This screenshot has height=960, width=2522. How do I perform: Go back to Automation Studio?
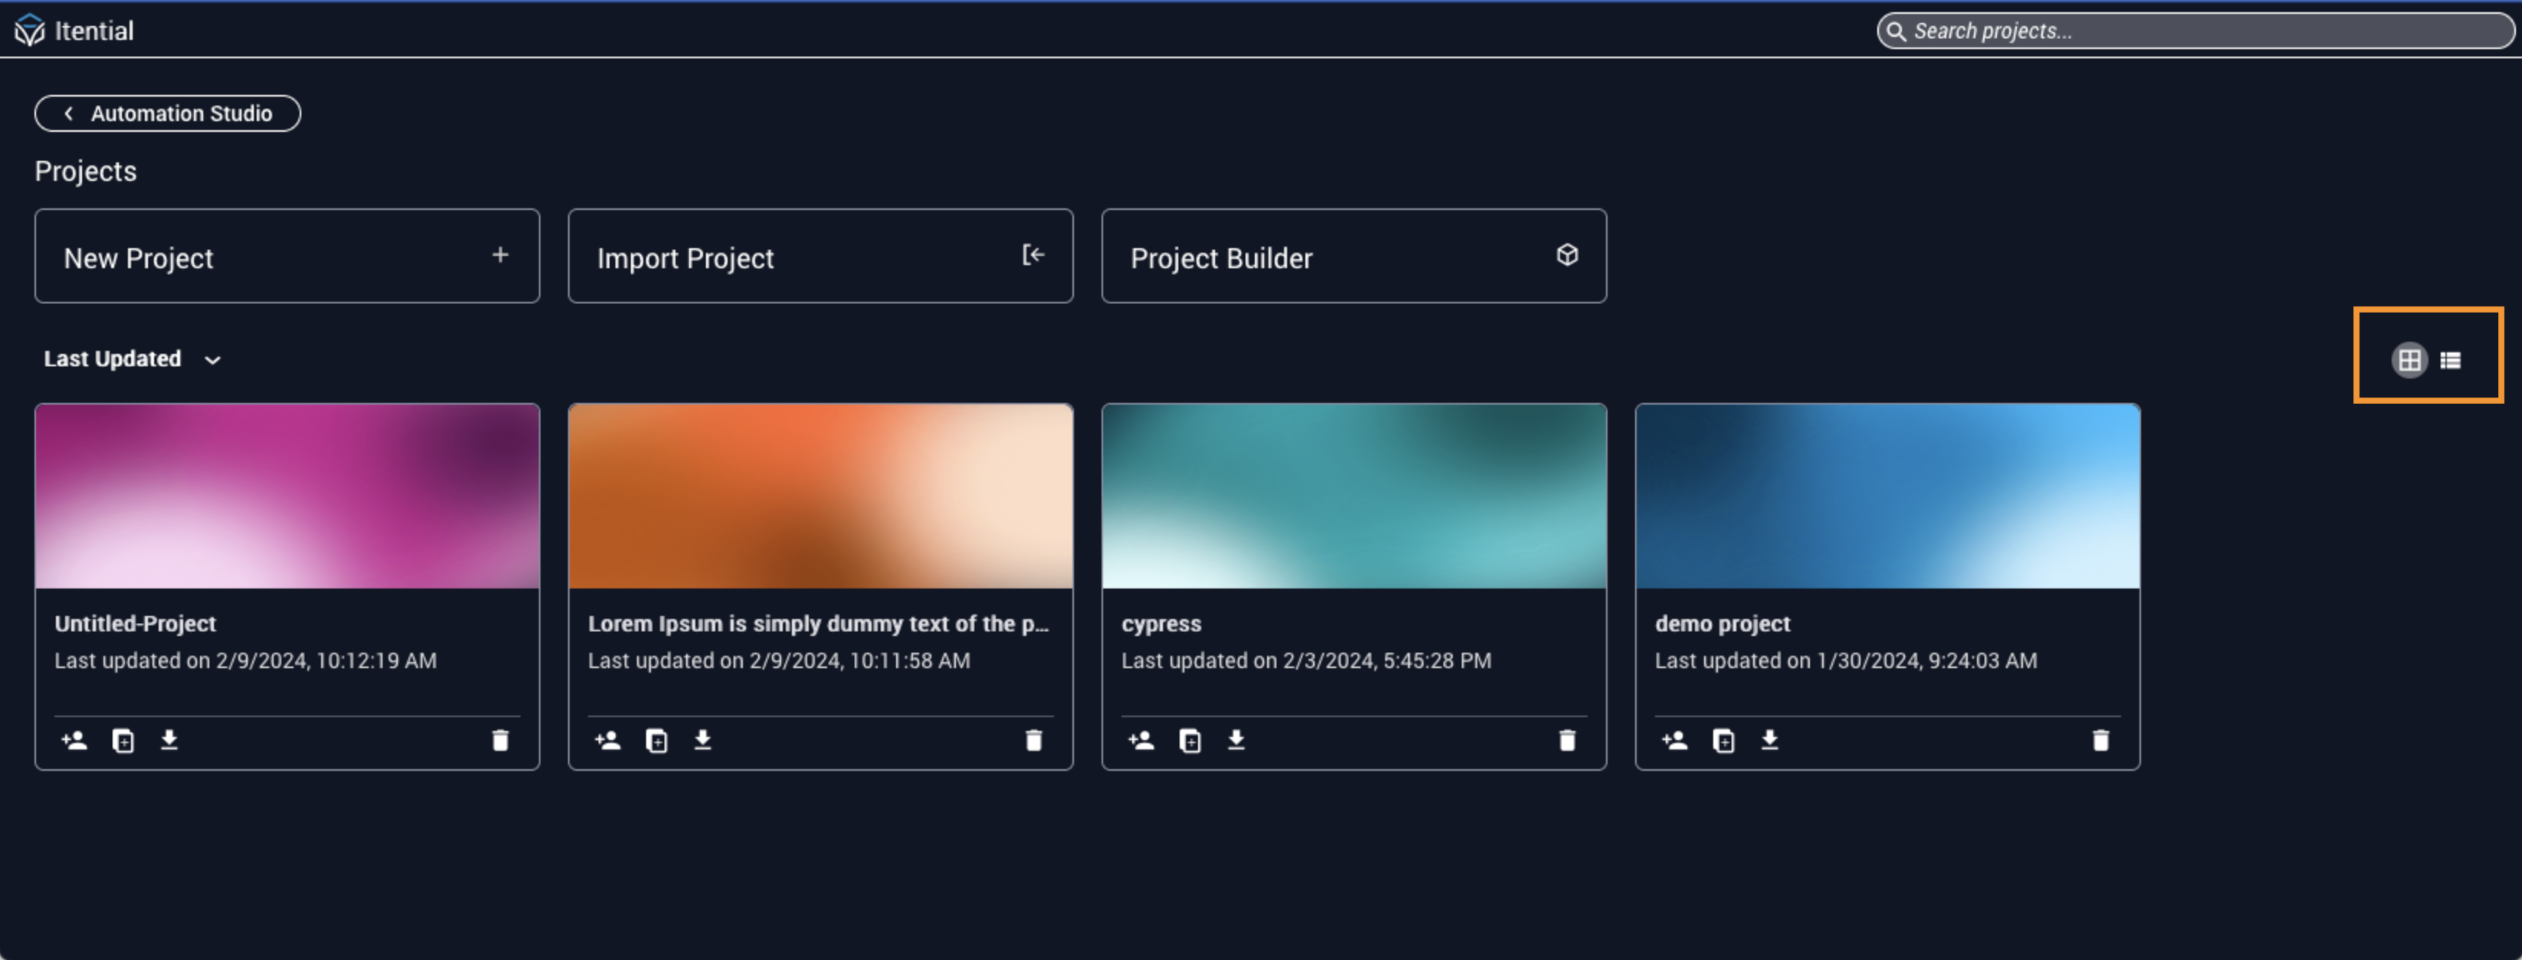167,113
